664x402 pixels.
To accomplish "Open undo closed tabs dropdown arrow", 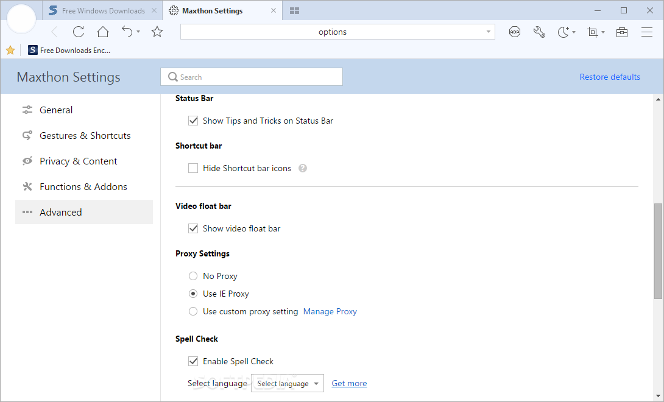I will [138, 32].
